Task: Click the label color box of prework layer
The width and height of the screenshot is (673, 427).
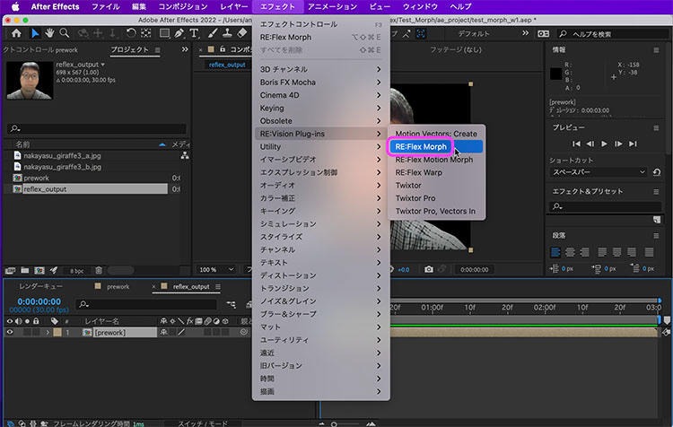Action: (57, 332)
